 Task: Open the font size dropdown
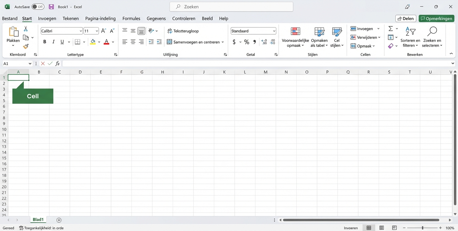[97, 31]
